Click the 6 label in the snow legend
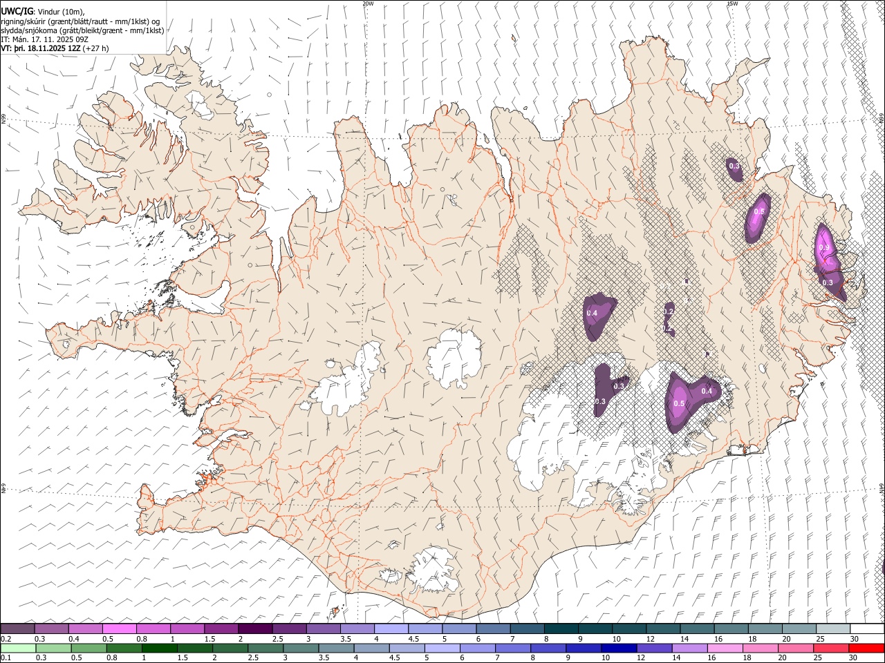Image resolution: width=885 pixels, height=663 pixels. (477, 639)
